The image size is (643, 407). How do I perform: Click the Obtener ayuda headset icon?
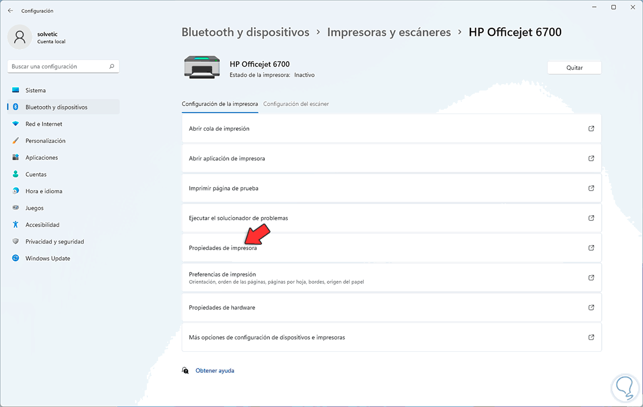point(185,371)
